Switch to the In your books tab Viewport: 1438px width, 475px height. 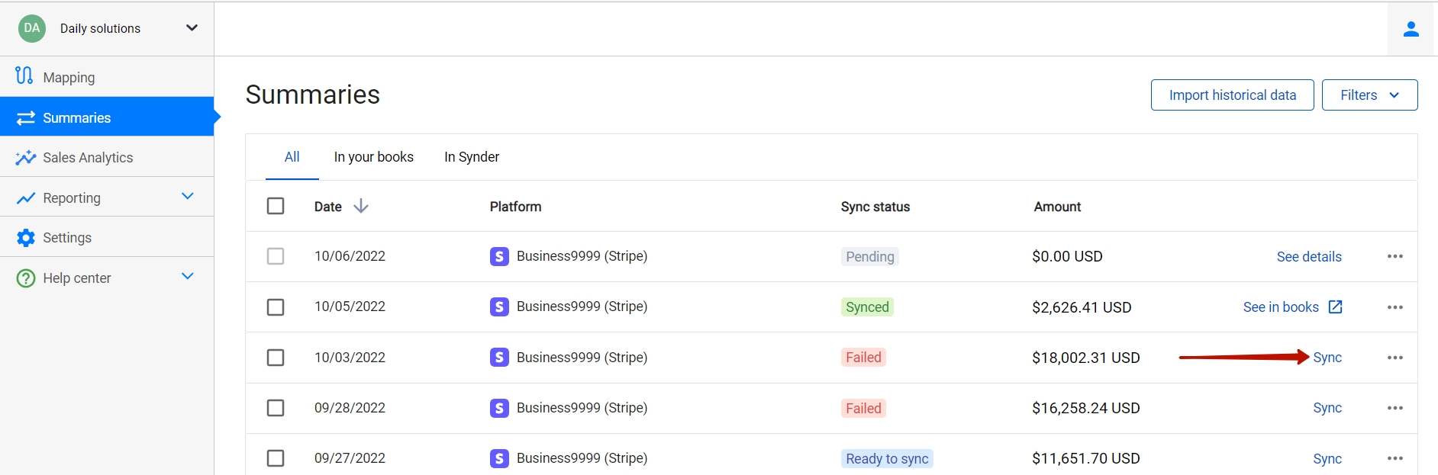click(374, 157)
